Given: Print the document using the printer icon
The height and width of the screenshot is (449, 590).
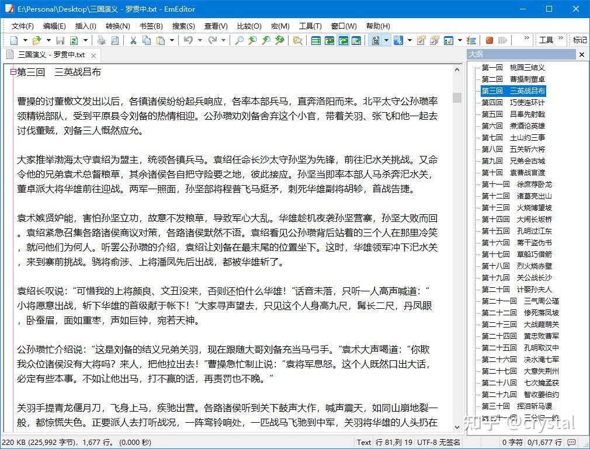Looking at the screenshot, I should (x=101, y=40).
